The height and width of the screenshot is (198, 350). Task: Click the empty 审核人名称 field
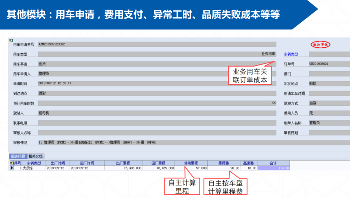157,133
